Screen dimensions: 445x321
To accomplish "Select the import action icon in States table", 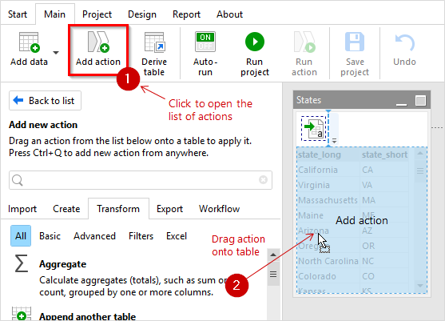I will [x=314, y=129].
